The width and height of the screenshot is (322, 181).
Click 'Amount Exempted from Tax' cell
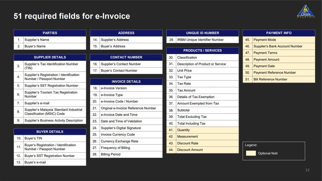click(207, 104)
